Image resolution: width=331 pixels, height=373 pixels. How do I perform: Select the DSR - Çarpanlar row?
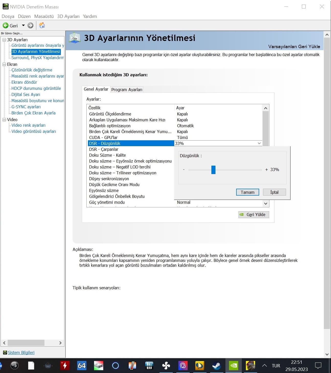point(131,149)
